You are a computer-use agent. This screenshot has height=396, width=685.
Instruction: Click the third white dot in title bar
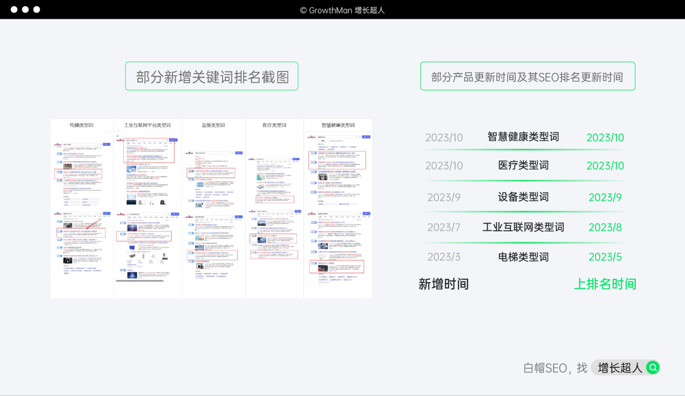[37, 10]
